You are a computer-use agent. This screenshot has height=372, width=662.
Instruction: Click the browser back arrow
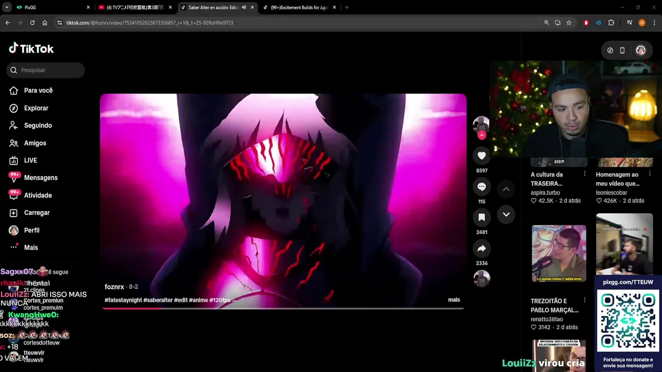[x=8, y=23]
